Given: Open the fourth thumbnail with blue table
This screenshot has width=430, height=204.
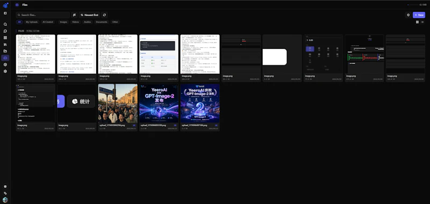Looking at the screenshot, I should tap(159, 54).
